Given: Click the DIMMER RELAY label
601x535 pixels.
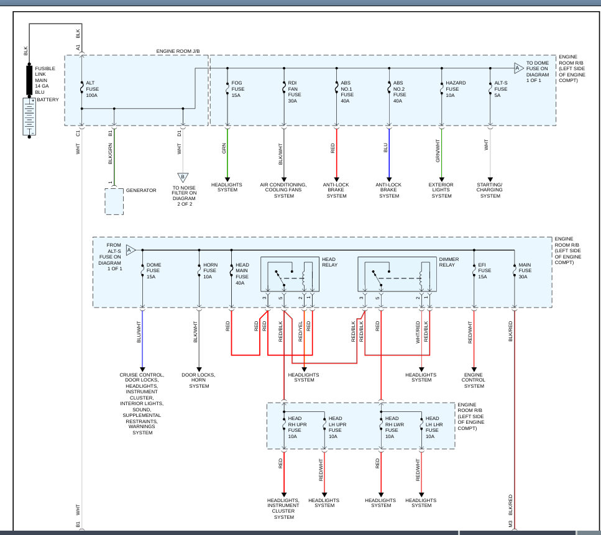Looking at the screenshot, I should point(449,262).
